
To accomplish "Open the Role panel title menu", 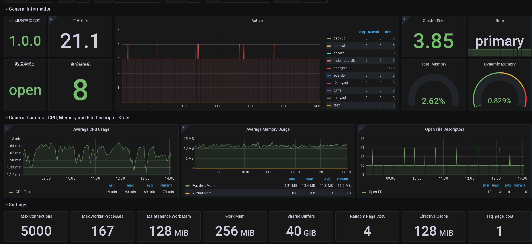I will [x=500, y=21].
